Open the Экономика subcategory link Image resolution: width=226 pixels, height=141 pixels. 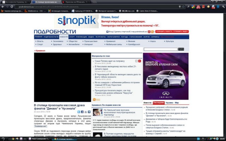58,41
